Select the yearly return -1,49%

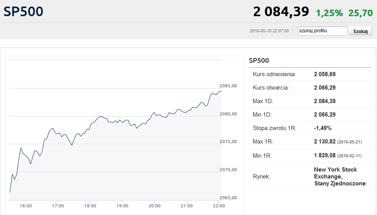[x=323, y=128]
